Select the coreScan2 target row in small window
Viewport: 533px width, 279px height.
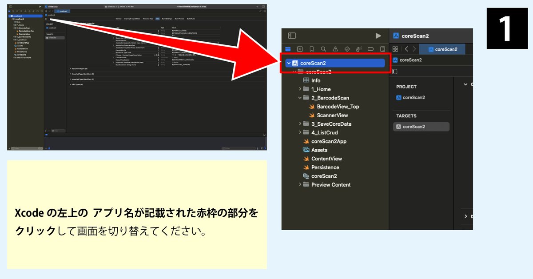56,38
